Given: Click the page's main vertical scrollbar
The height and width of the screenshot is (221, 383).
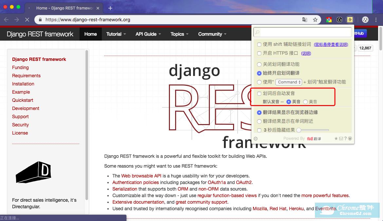Looking at the screenshot, I should tap(381, 39).
